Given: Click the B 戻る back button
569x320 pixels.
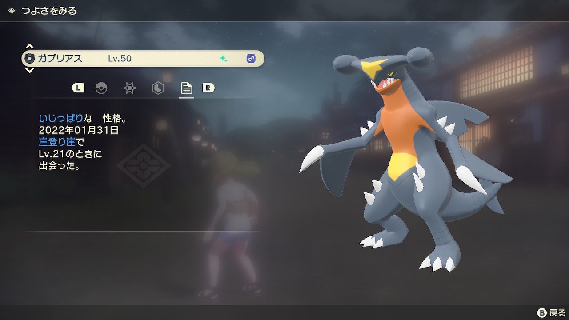Looking at the screenshot, I should 552,313.
